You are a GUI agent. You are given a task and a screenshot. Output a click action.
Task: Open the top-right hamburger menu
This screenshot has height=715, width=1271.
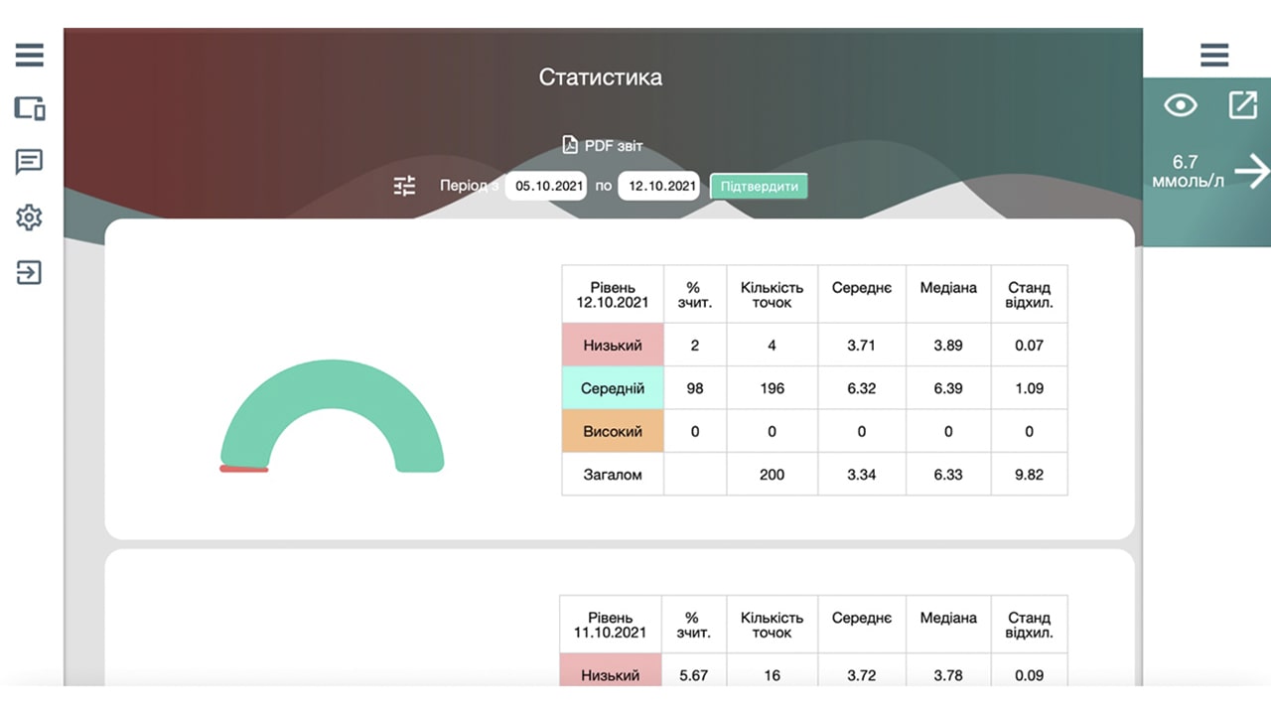coord(1213,56)
